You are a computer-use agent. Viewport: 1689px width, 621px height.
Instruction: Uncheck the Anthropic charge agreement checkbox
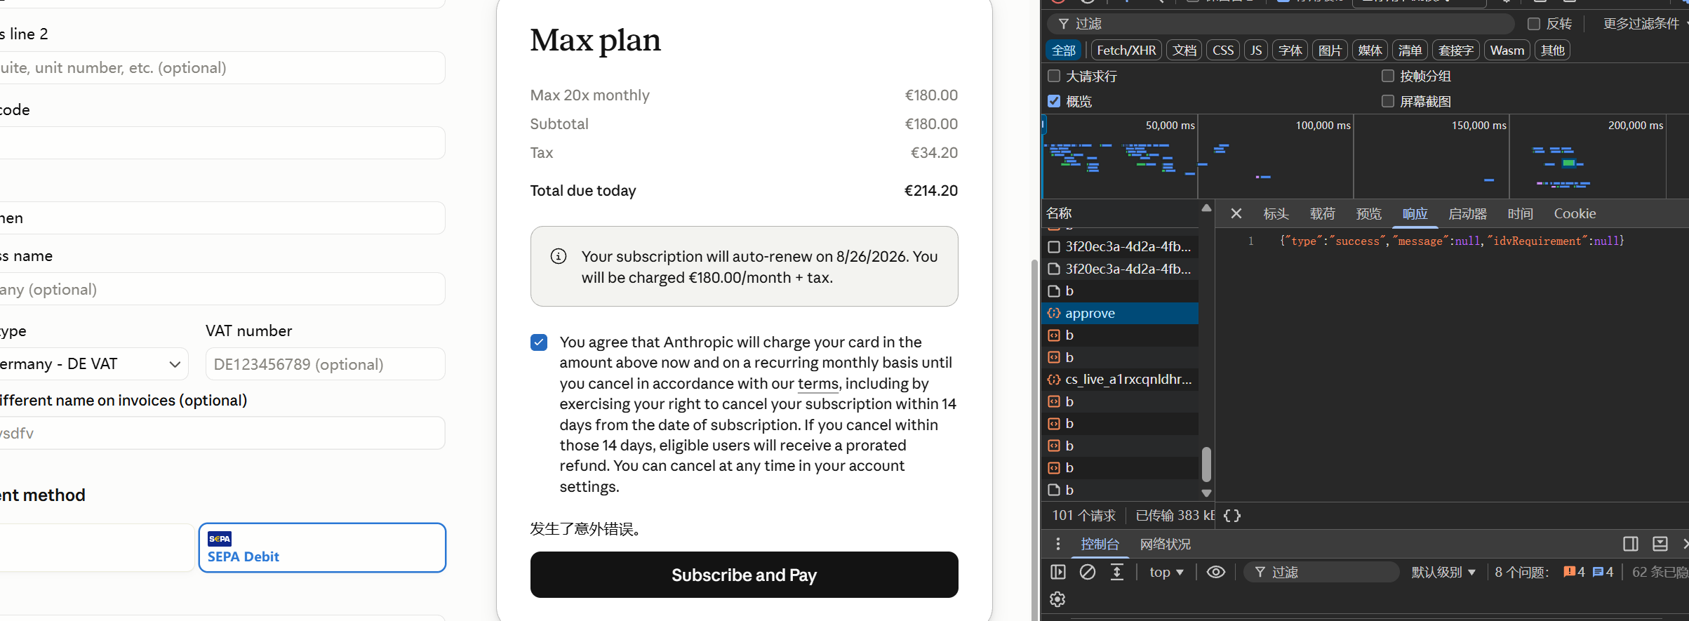(x=539, y=342)
